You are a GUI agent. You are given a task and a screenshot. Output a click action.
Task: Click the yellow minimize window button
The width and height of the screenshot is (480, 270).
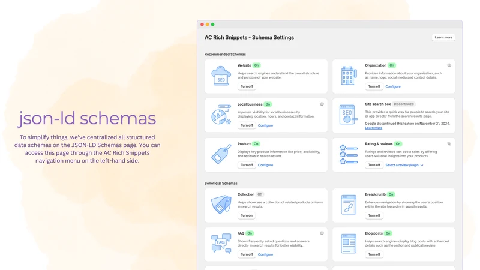[207, 25]
